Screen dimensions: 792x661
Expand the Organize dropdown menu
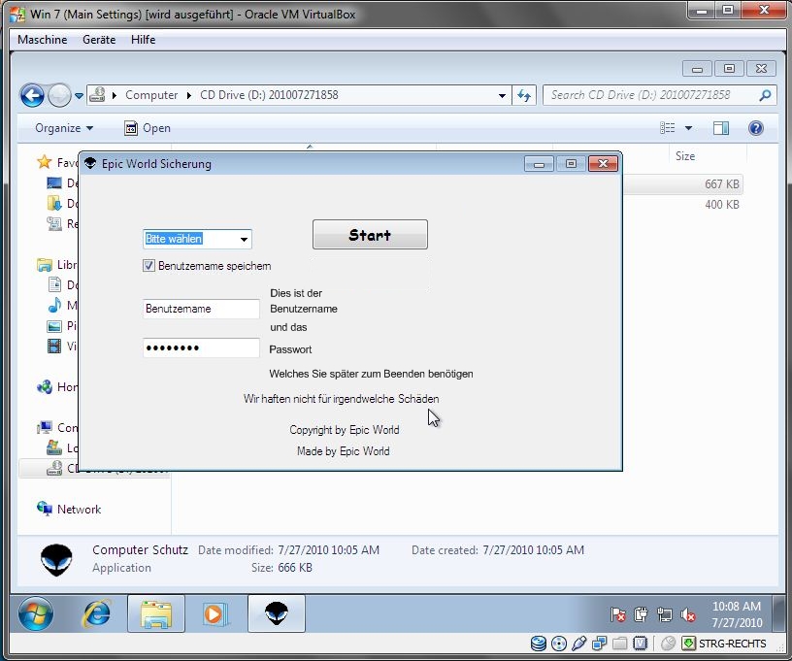tap(64, 128)
